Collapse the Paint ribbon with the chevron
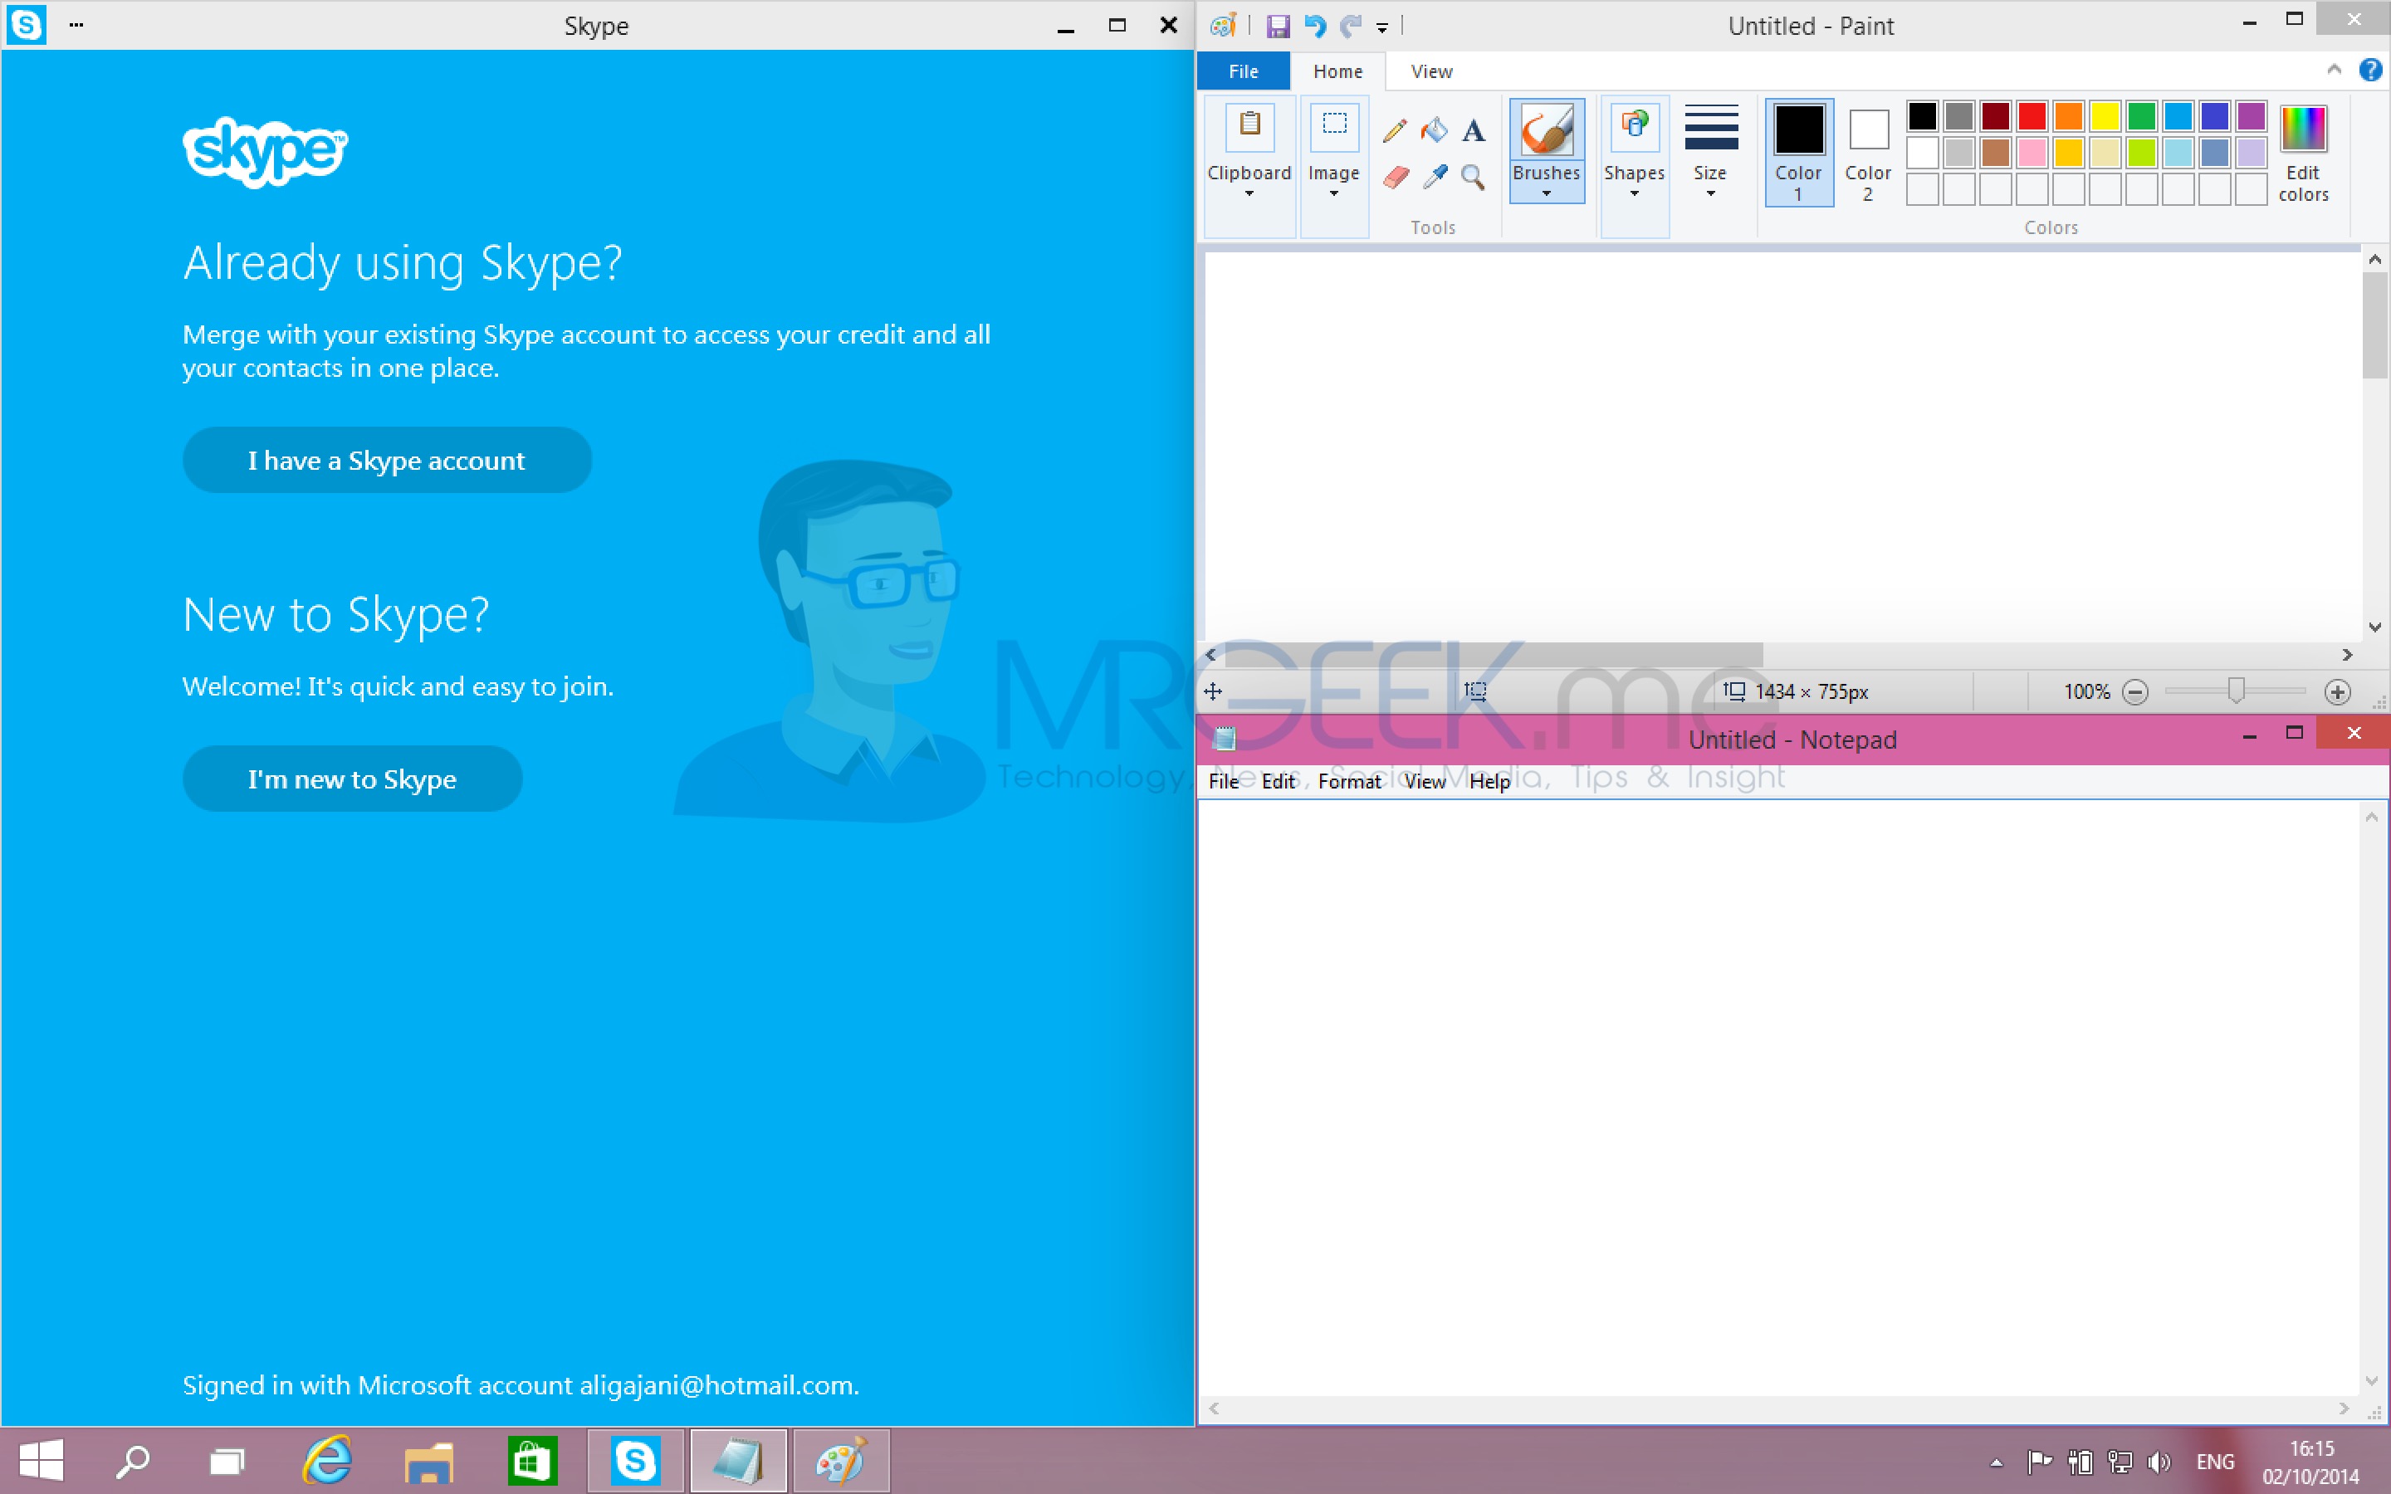 (x=2334, y=69)
